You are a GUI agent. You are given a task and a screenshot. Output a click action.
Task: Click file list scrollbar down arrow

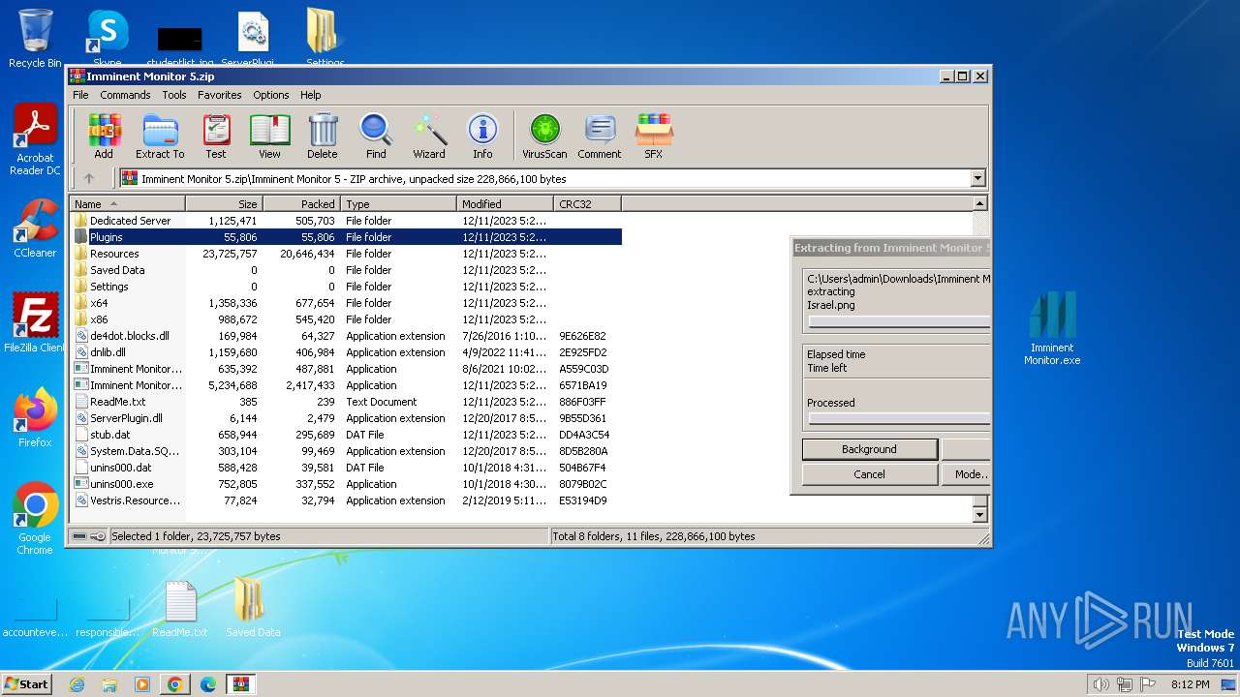tap(979, 515)
